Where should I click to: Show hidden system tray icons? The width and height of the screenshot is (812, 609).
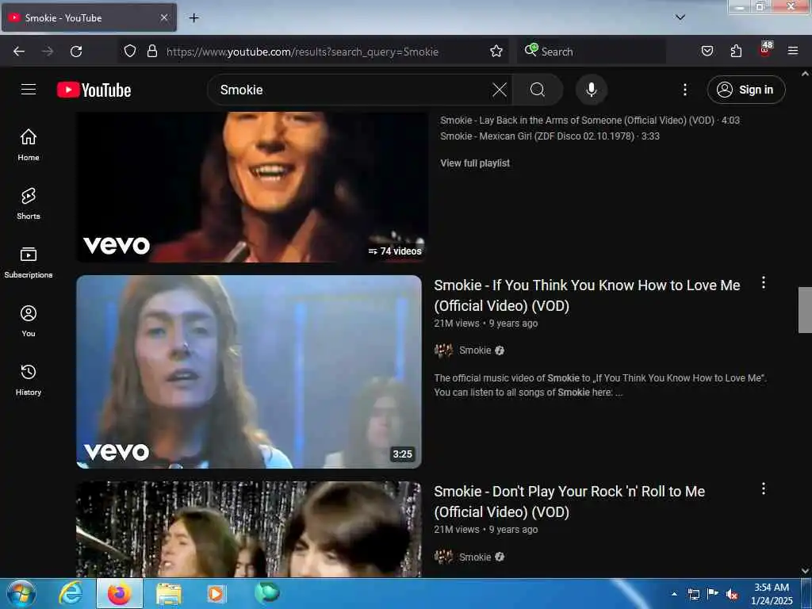click(674, 594)
